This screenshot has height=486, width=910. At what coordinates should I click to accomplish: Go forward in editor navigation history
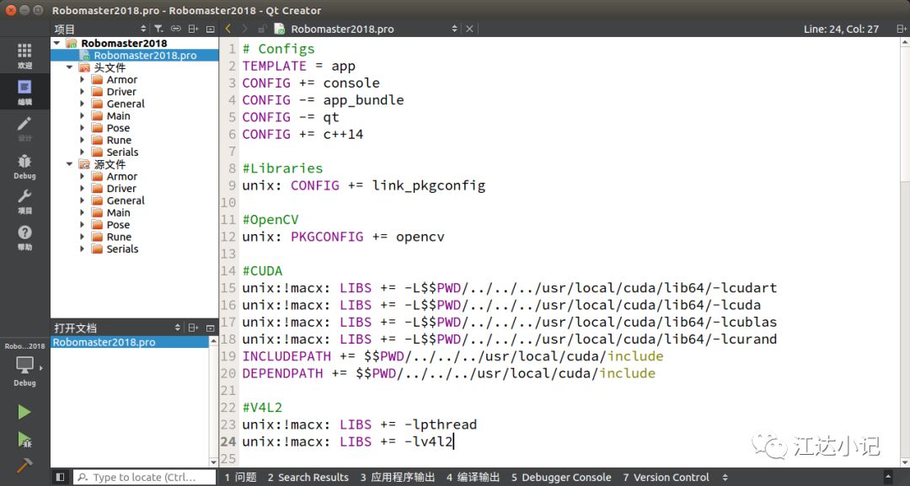pyautogui.click(x=244, y=29)
